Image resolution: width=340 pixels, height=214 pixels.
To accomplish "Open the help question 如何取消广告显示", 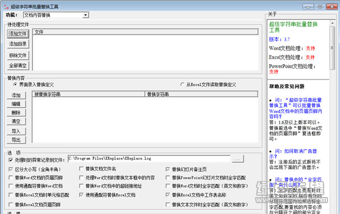I will (293, 154).
